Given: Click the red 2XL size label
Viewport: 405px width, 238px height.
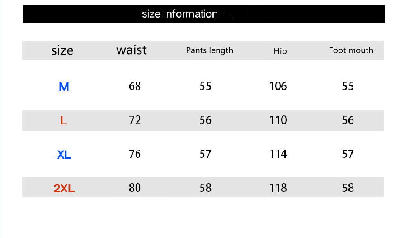Looking at the screenshot, I should (x=64, y=188).
